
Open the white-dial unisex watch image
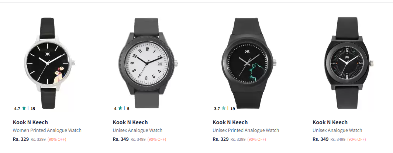(147, 63)
